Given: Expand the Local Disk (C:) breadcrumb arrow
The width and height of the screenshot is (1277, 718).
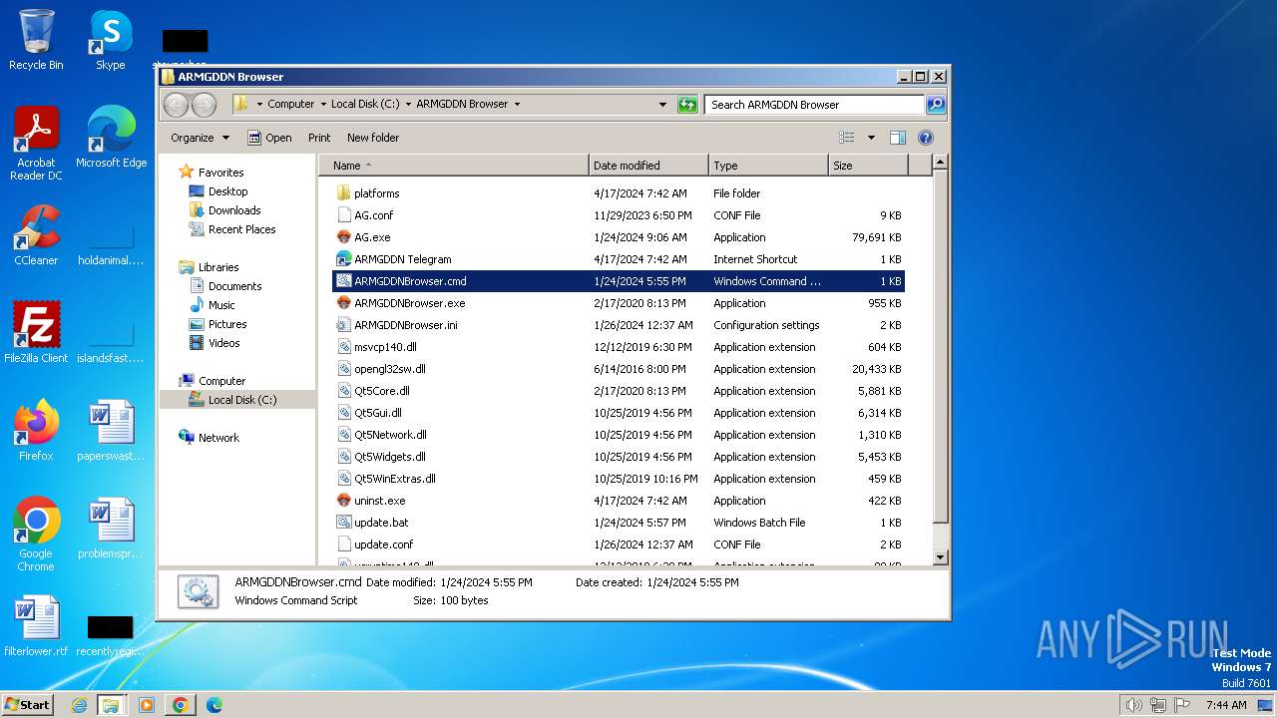Looking at the screenshot, I should 408,104.
